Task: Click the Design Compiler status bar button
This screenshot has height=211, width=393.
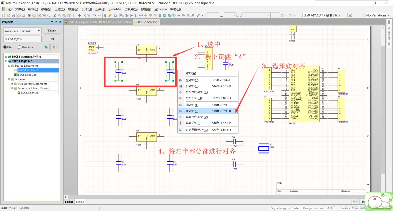Action: tap(313, 208)
